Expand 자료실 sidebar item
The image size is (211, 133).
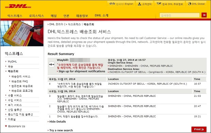tap(12, 119)
